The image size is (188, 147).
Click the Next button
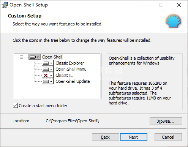pyautogui.click(x=134, y=137)
